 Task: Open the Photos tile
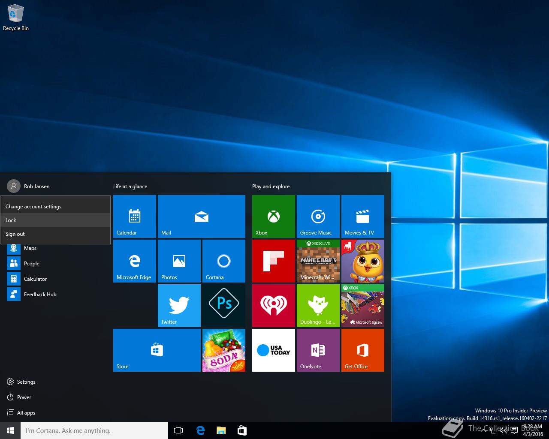click(x=179, y=261)
